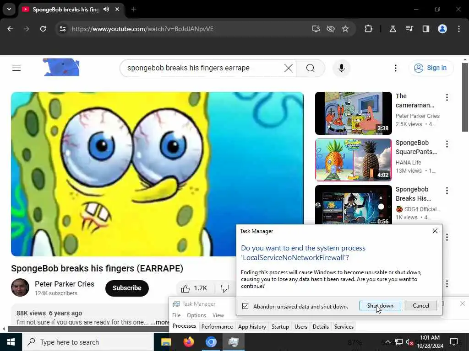Open options for SpongeBob SquarePants HANA Life video
469x351 pixels.
[x=447, y=144]
